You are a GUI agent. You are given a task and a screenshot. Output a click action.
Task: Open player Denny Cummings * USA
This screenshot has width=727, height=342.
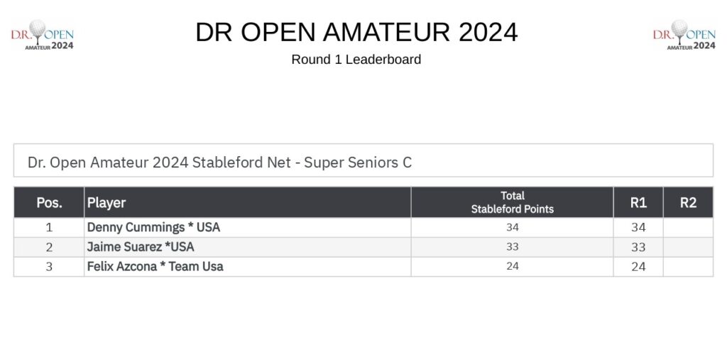click(153, 228)
